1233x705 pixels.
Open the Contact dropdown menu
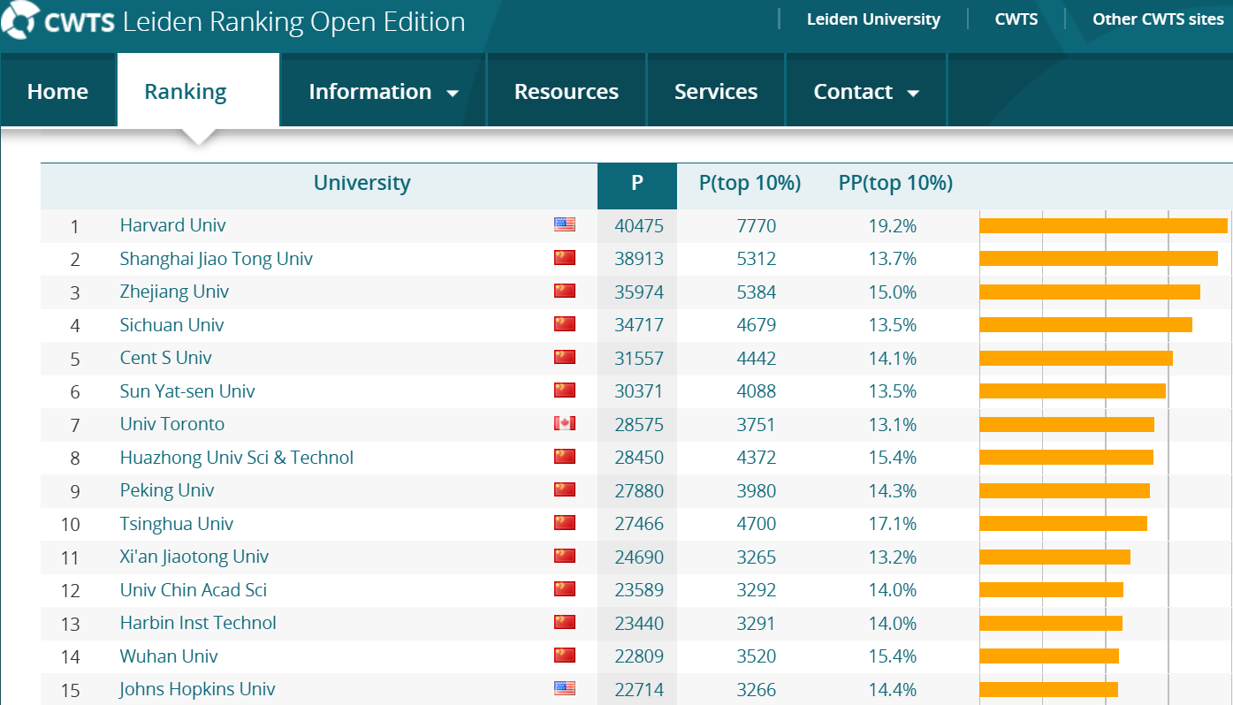click(x=865, y=92)
